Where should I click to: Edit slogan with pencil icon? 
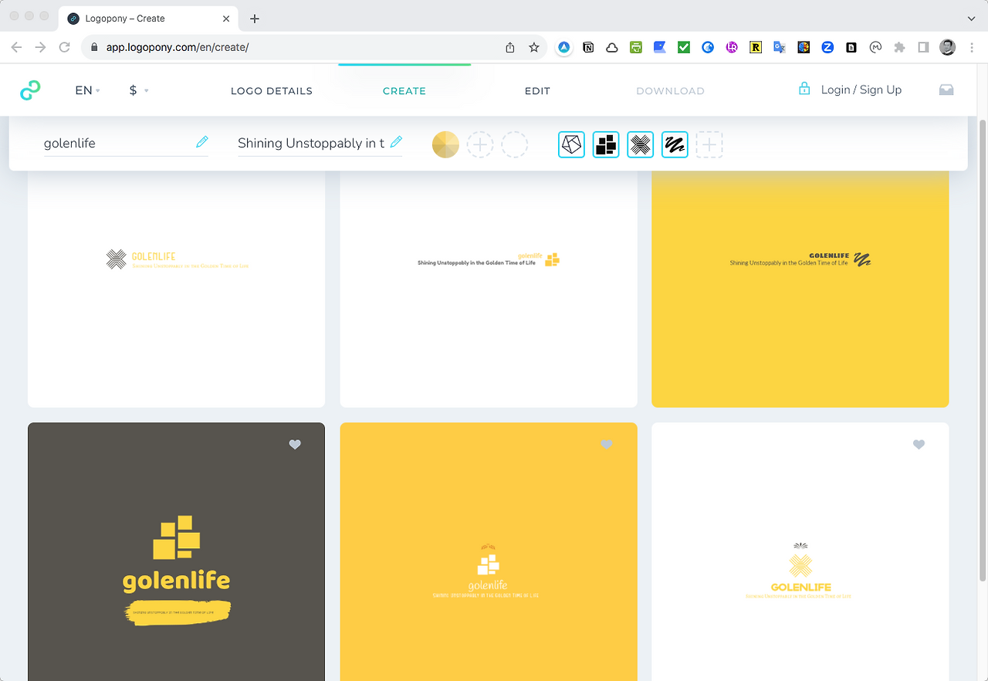tap(396, 142)
